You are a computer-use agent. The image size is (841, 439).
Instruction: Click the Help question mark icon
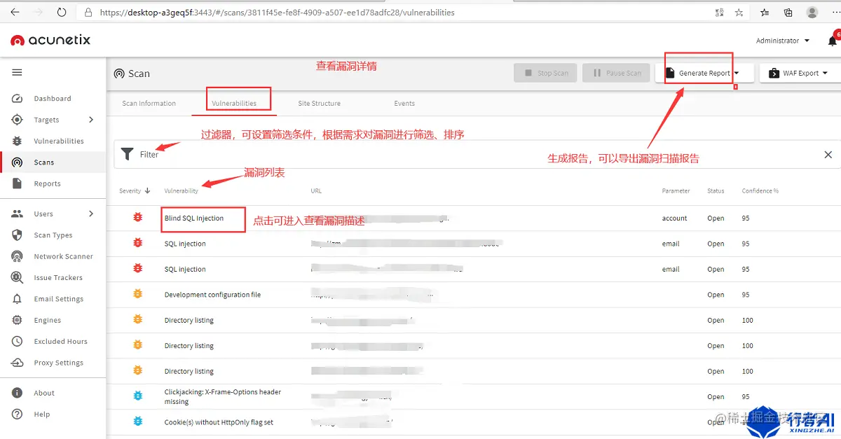pos(18,414)
